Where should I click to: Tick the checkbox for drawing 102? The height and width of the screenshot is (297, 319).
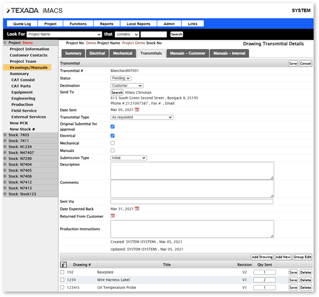click(x=62, y=273)
